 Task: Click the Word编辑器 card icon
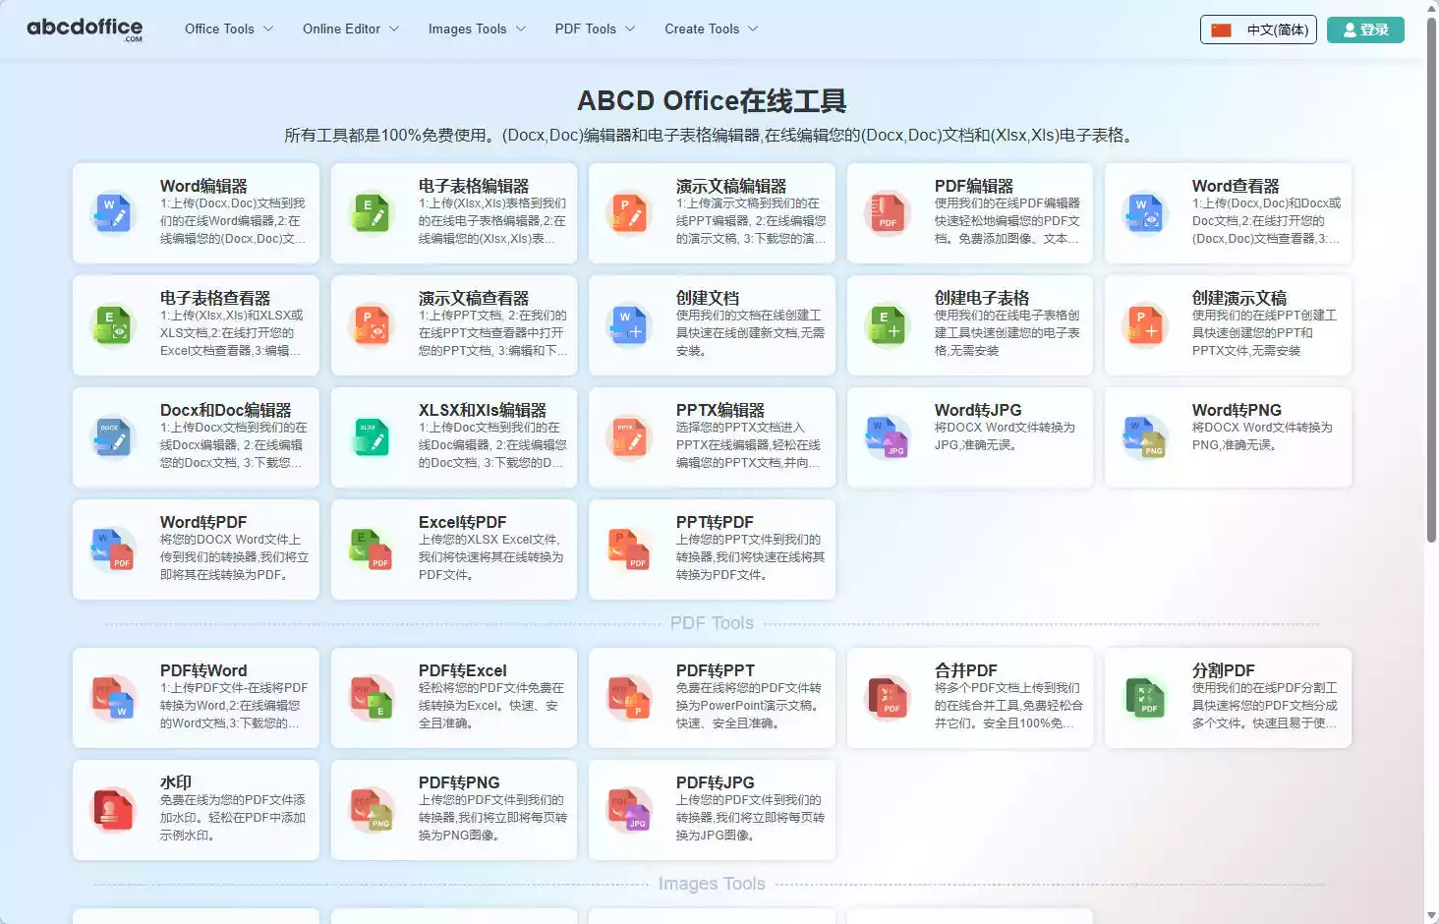tap(113, 213)
